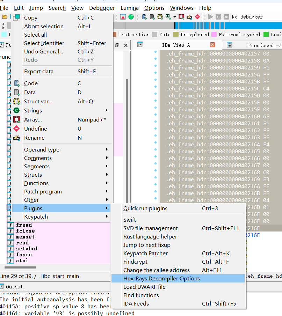Click Output panel icon
Image resolution: width=282 pixels, height=316 pixels.
(2, 287)
